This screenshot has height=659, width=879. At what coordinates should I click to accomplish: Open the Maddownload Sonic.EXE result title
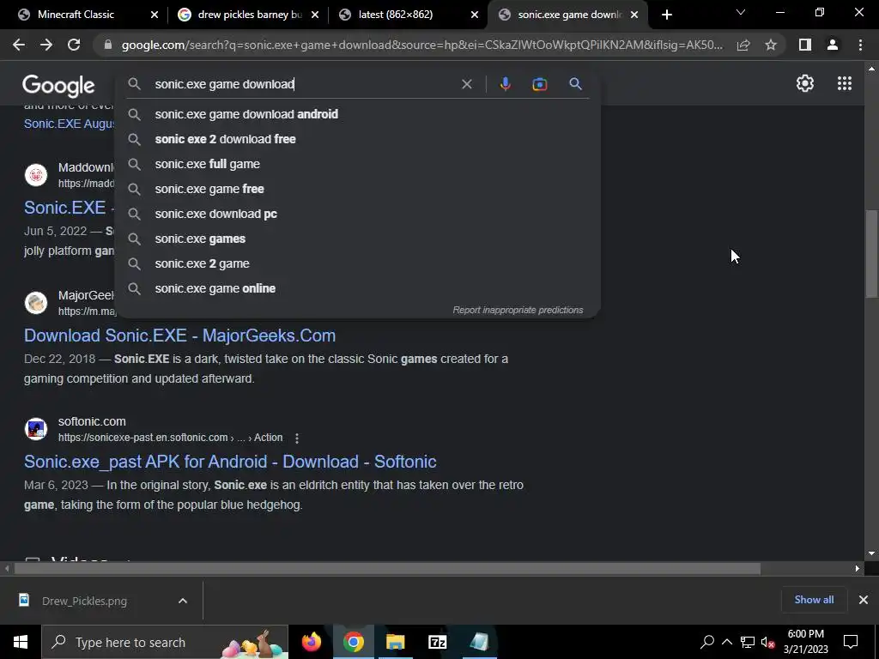pyautogui.click(x=69, y=208)
